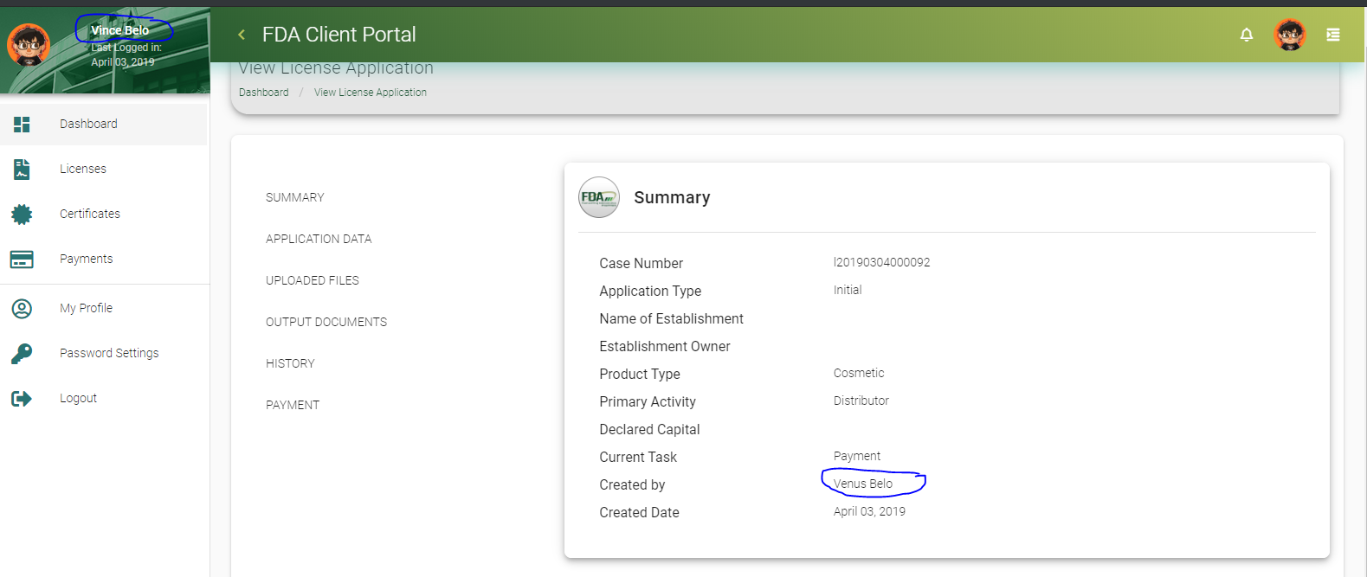Image resolution: width=1367 pixels, height=577 pixels.
Task: Click the Name of Establishment label
Action: click(672, 318)
